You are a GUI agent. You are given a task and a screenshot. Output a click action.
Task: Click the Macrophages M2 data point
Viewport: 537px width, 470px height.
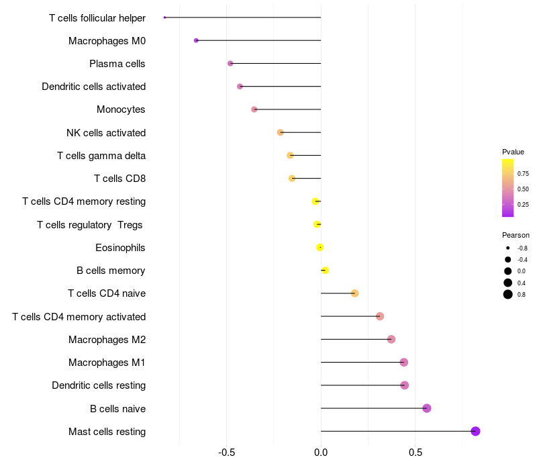click(x=391, y=340)
